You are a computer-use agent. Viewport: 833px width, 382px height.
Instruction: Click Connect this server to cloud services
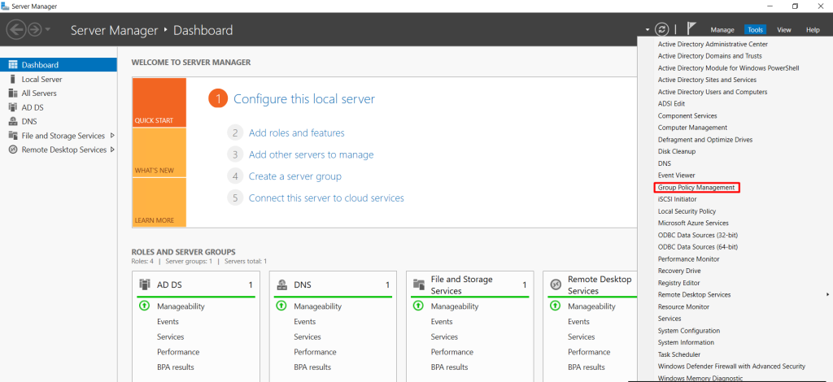pos(326,198)
